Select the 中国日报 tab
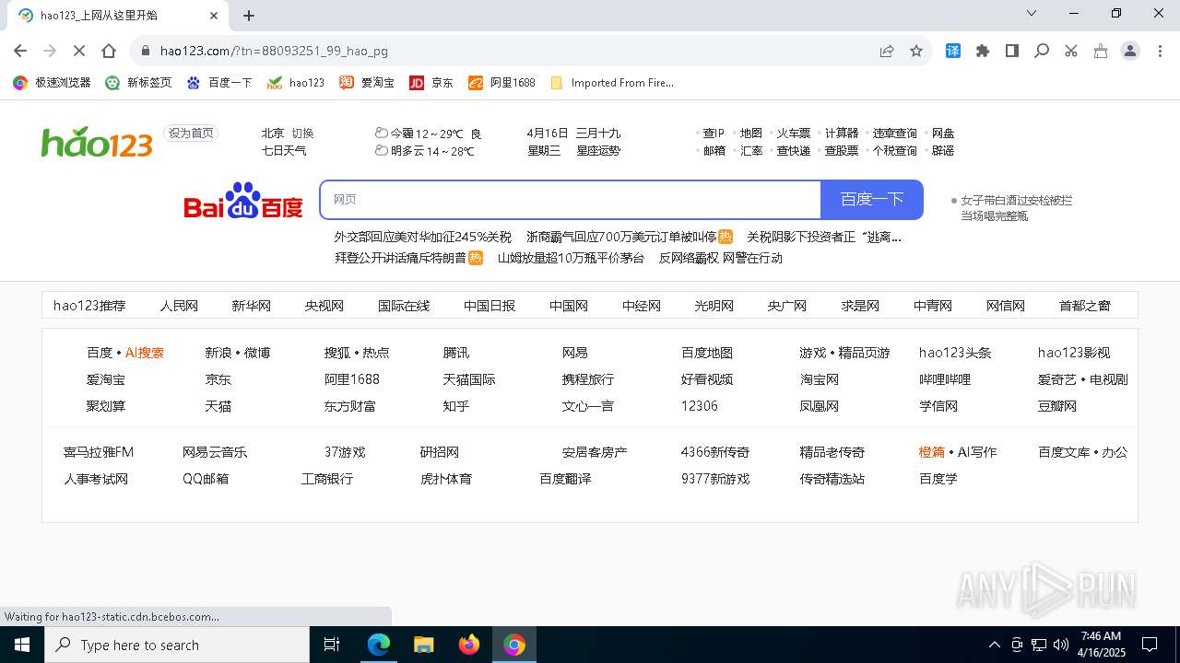 point(490,306)
